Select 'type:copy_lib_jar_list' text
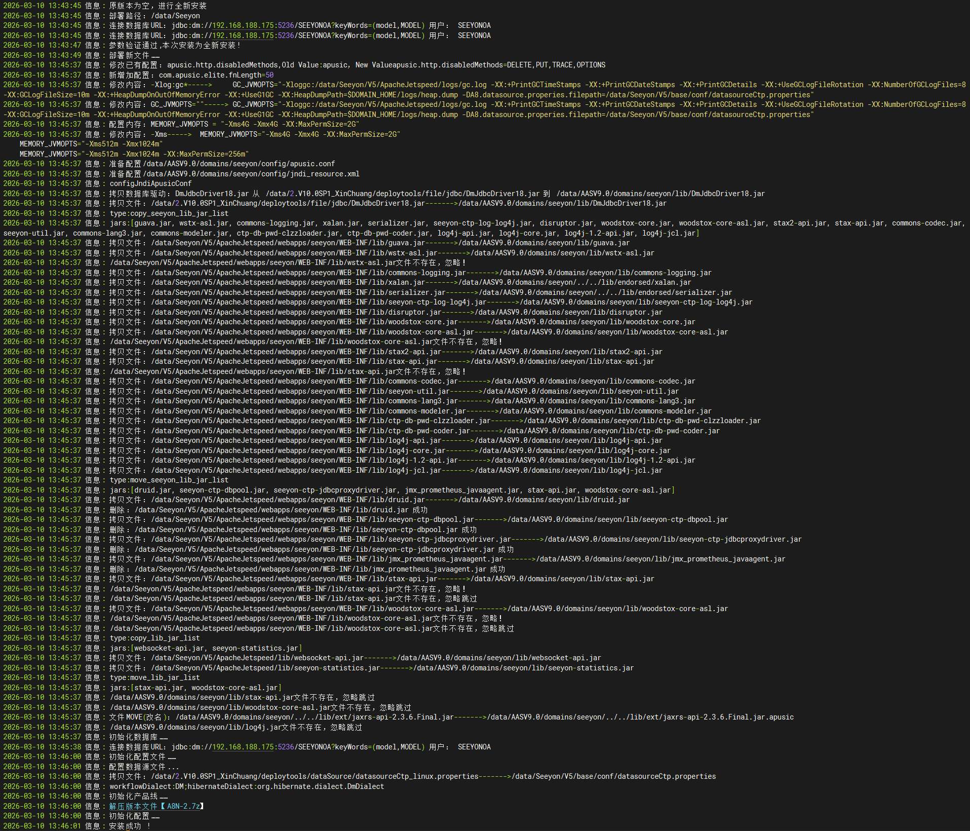Viewport: 970px width, 831px height. coord(154,638)
